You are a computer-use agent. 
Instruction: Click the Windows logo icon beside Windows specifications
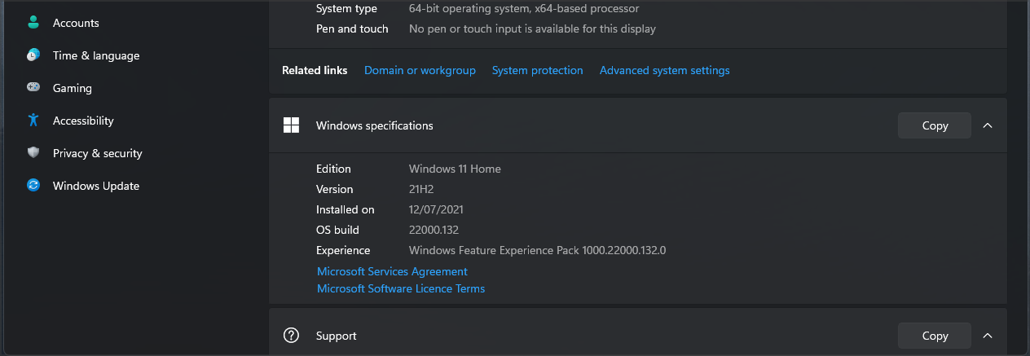pos(291,125)
